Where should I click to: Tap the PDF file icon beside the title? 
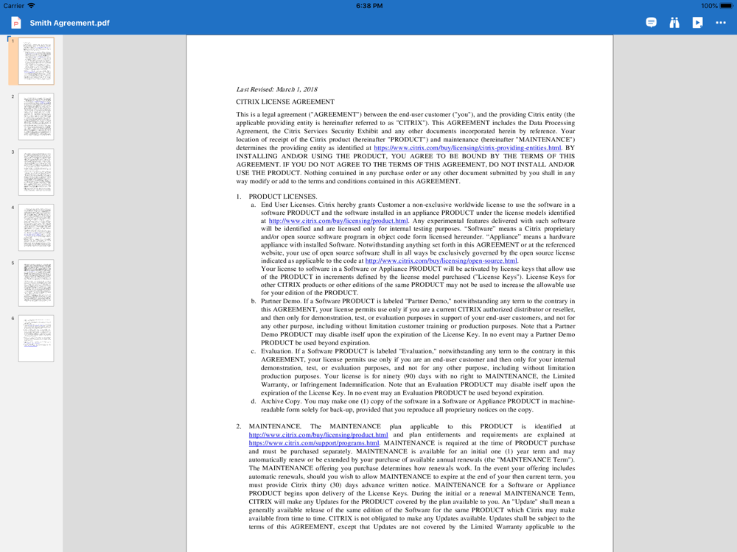(x=16, y=23)
